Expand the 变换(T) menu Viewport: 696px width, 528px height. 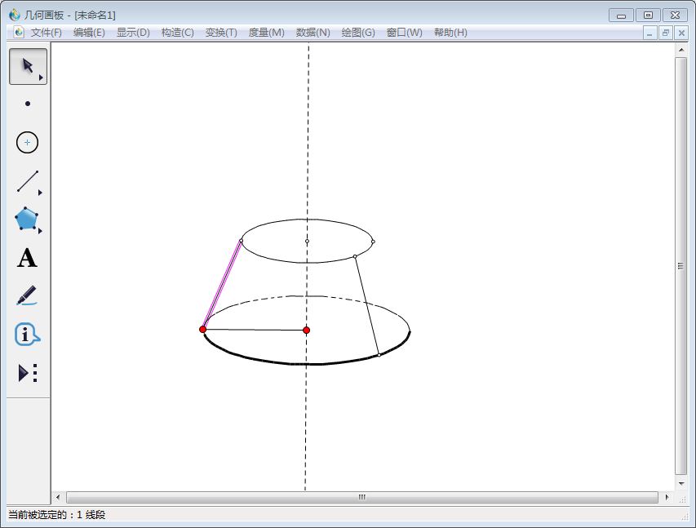click(221, 33)
